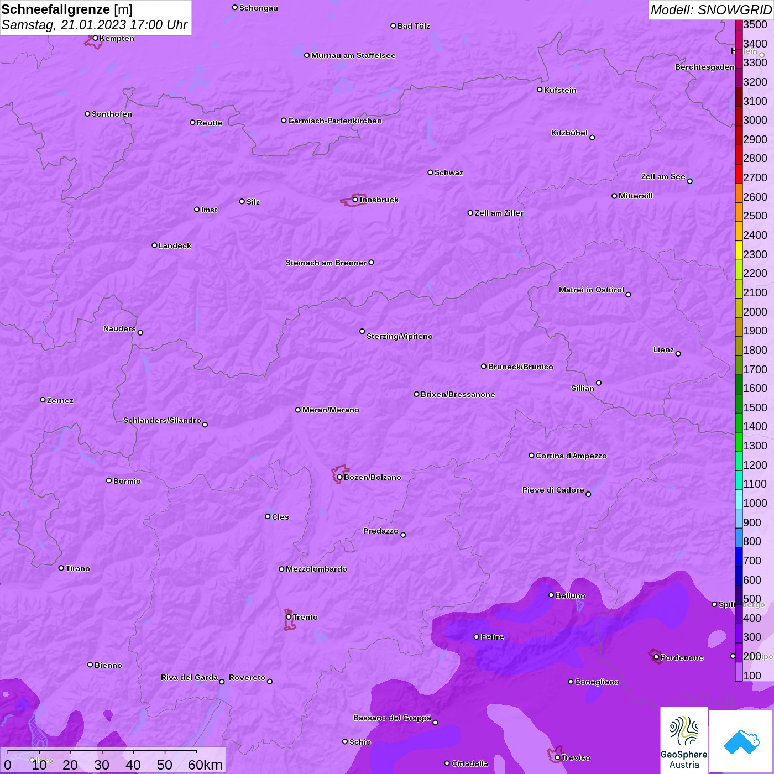Viewport: 774px width, 774px height.
Task: Click the Pieve di Cadore label
Action: 553,490
